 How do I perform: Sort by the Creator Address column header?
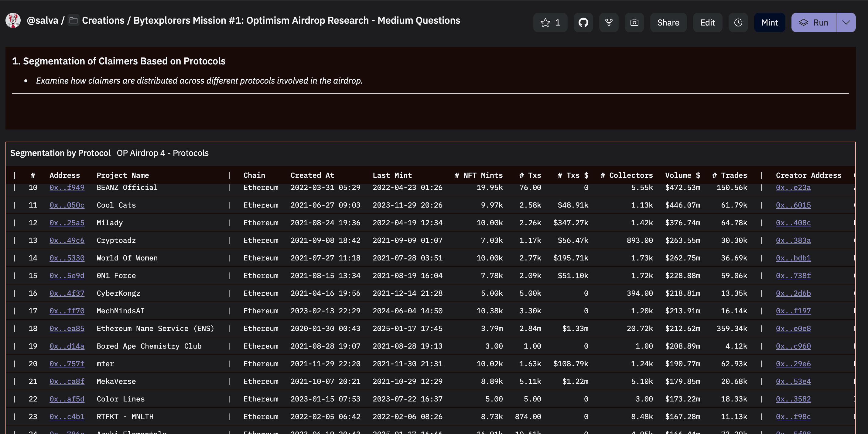808,175
